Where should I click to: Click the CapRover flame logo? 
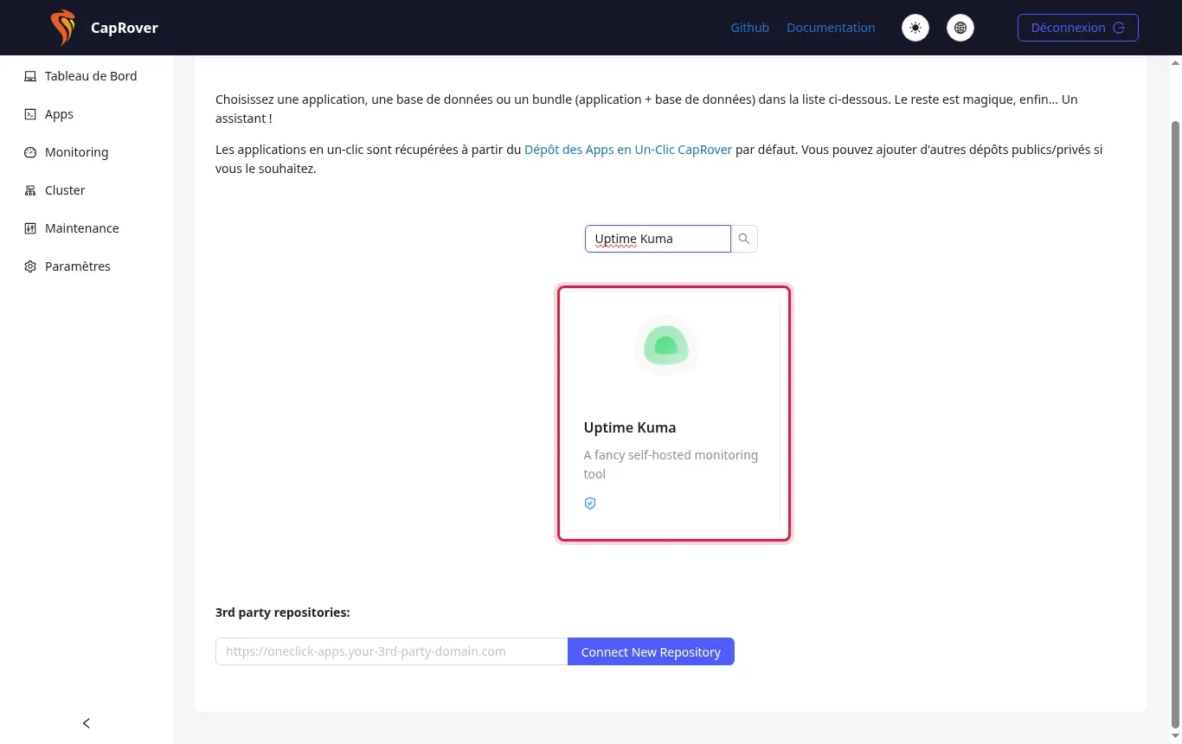pos(62,28)
